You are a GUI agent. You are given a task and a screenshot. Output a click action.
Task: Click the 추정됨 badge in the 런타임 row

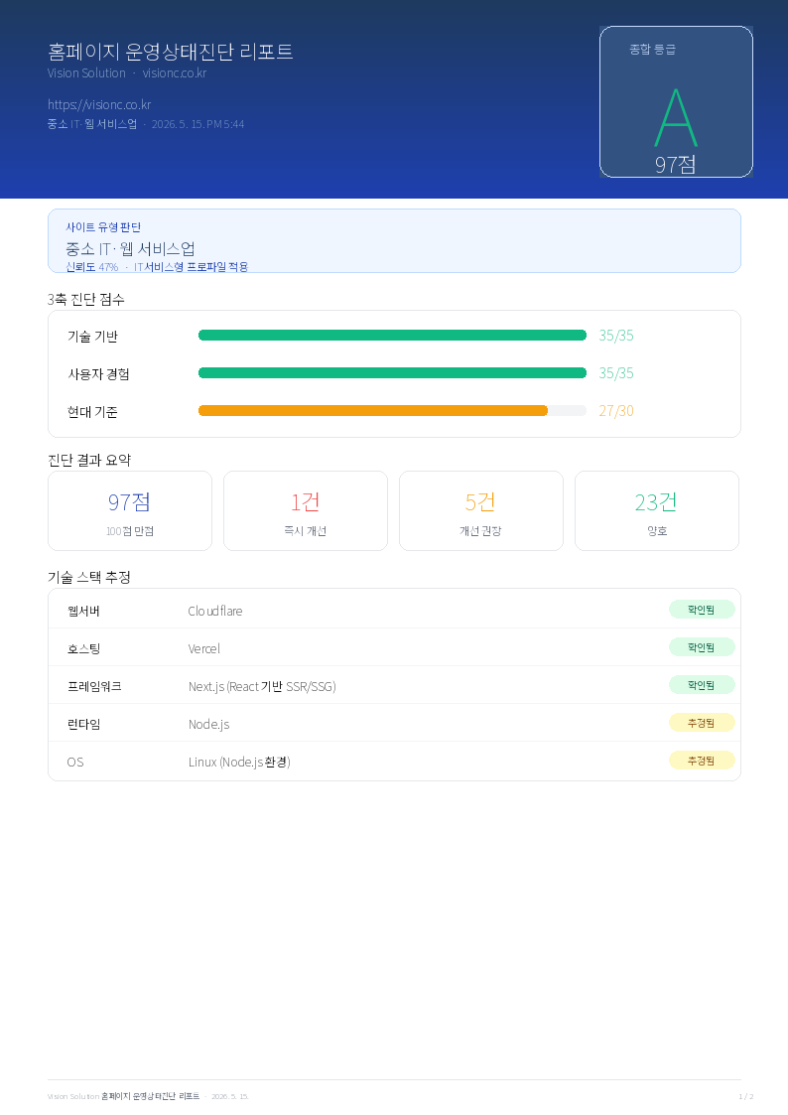click(x=702, y=723)
